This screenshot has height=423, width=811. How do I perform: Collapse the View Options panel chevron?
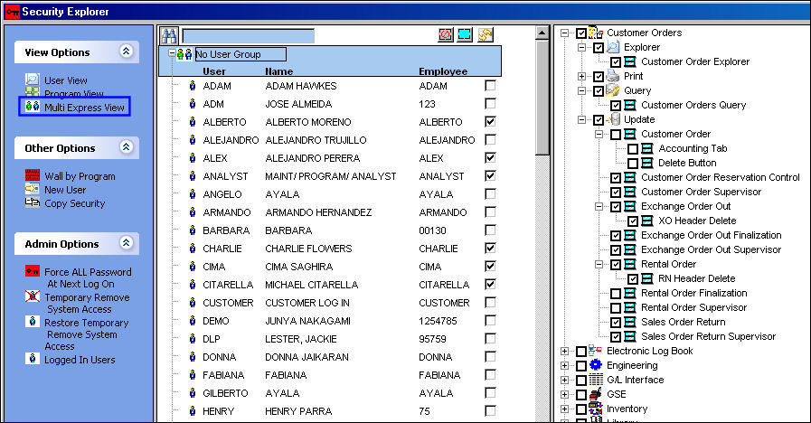[x=127, y=51]
